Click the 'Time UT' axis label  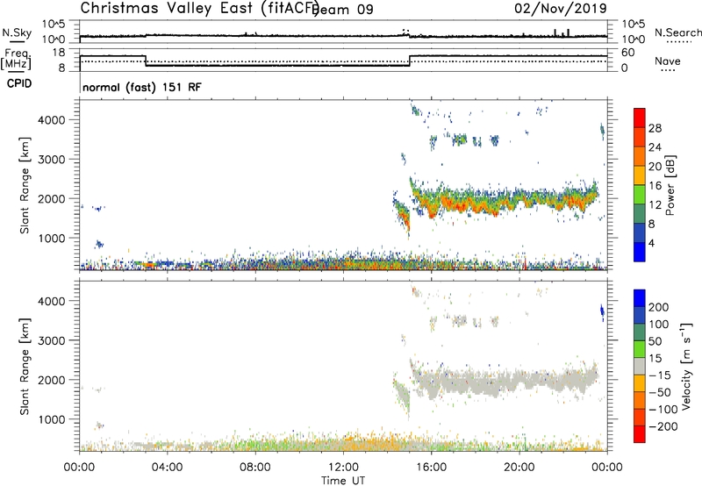343,480
